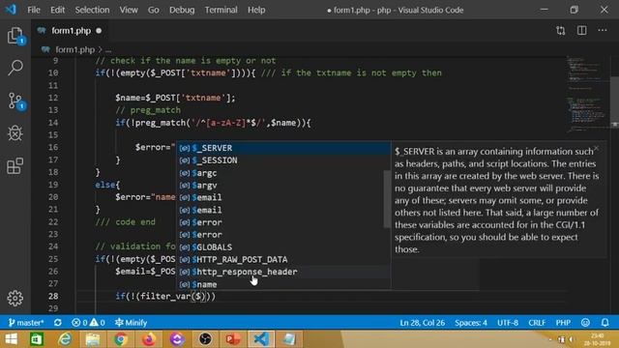Open the Windows Start button

11,339
